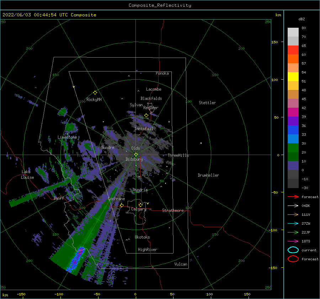Image resolution: width=320 pixels, height=299 pixels.
Task: Click the white asterisk marker east of Innisfail
Action: point(169,122)
